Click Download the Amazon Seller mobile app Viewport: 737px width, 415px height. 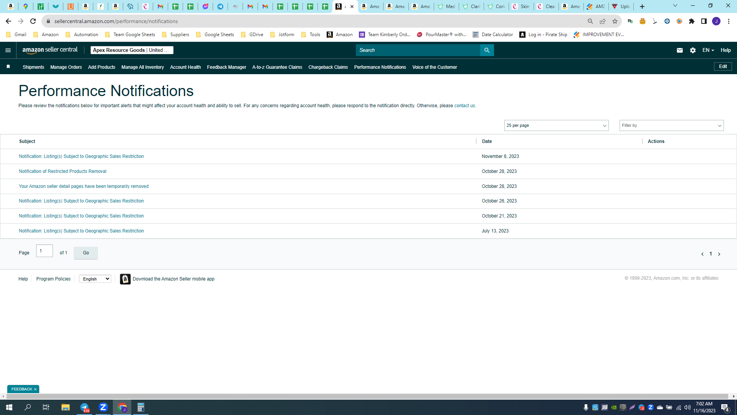click(174, 279)
